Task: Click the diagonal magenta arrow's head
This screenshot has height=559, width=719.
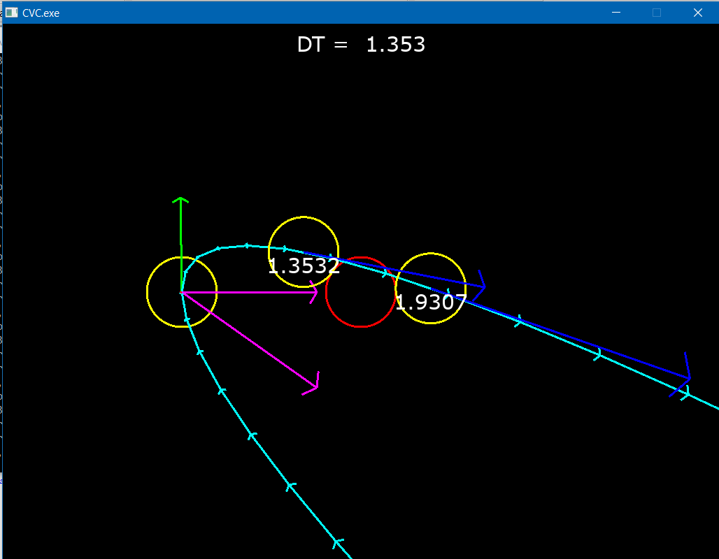Action: click(x=317, y=386)
